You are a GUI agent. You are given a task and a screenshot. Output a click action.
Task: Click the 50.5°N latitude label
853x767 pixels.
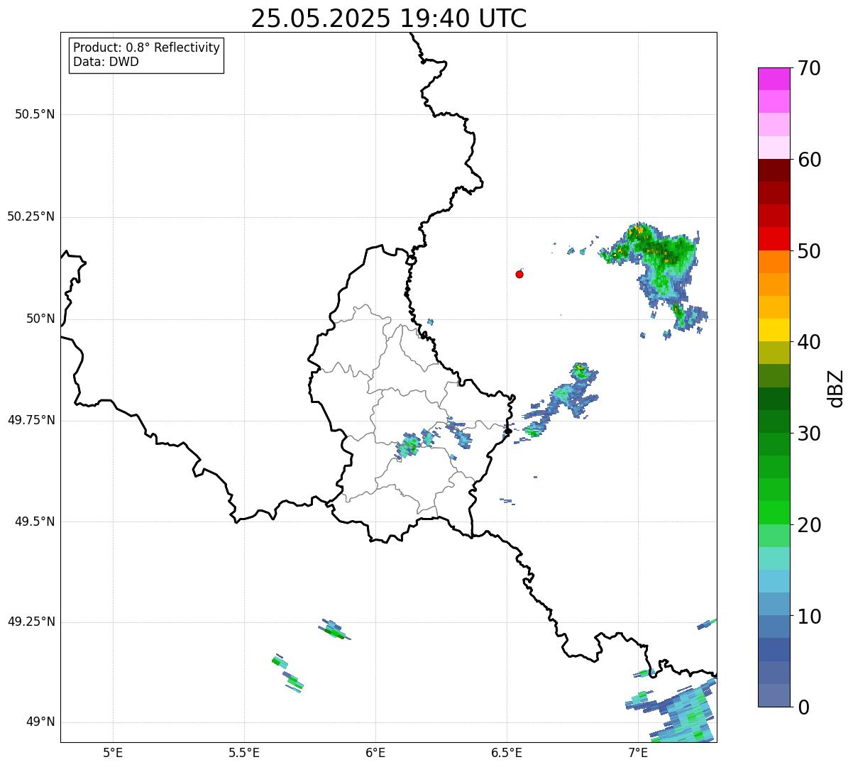point(35,114)
